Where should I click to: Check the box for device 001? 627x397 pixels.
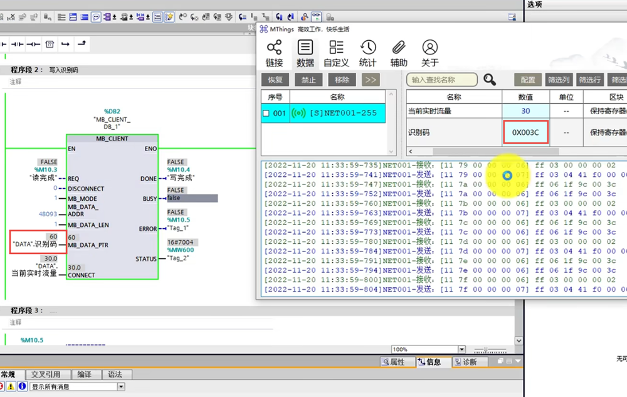click(x=266, y=114)
